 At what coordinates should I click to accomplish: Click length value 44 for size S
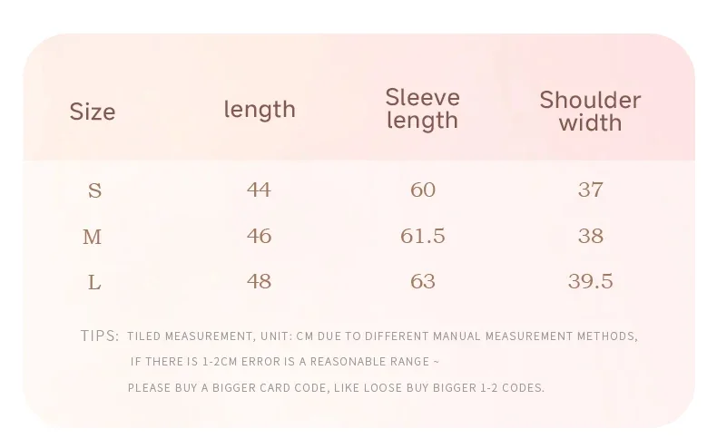pyautogui.click(x=259, y=190)
